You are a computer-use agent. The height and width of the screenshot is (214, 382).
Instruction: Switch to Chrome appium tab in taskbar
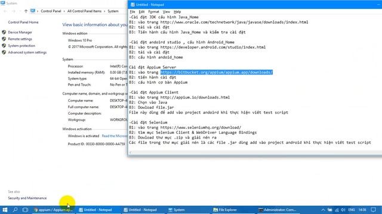53,210
